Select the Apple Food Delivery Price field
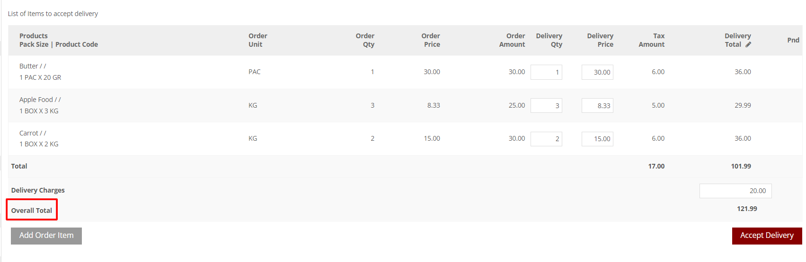The width and height of the screenshot is (806, 262). click(597, 106)
